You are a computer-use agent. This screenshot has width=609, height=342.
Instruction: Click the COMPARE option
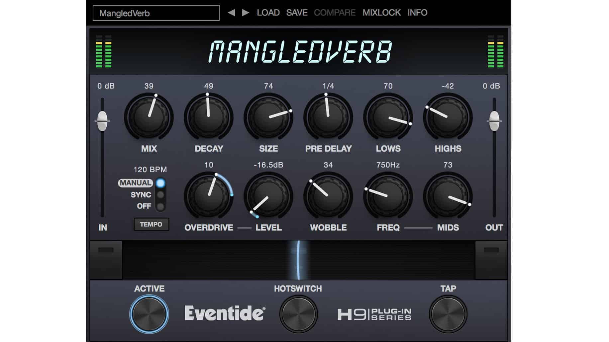click(335, 13)
